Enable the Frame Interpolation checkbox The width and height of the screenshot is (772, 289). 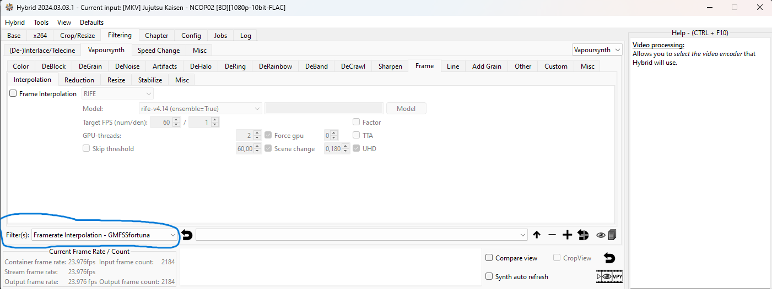click(13, 94)
